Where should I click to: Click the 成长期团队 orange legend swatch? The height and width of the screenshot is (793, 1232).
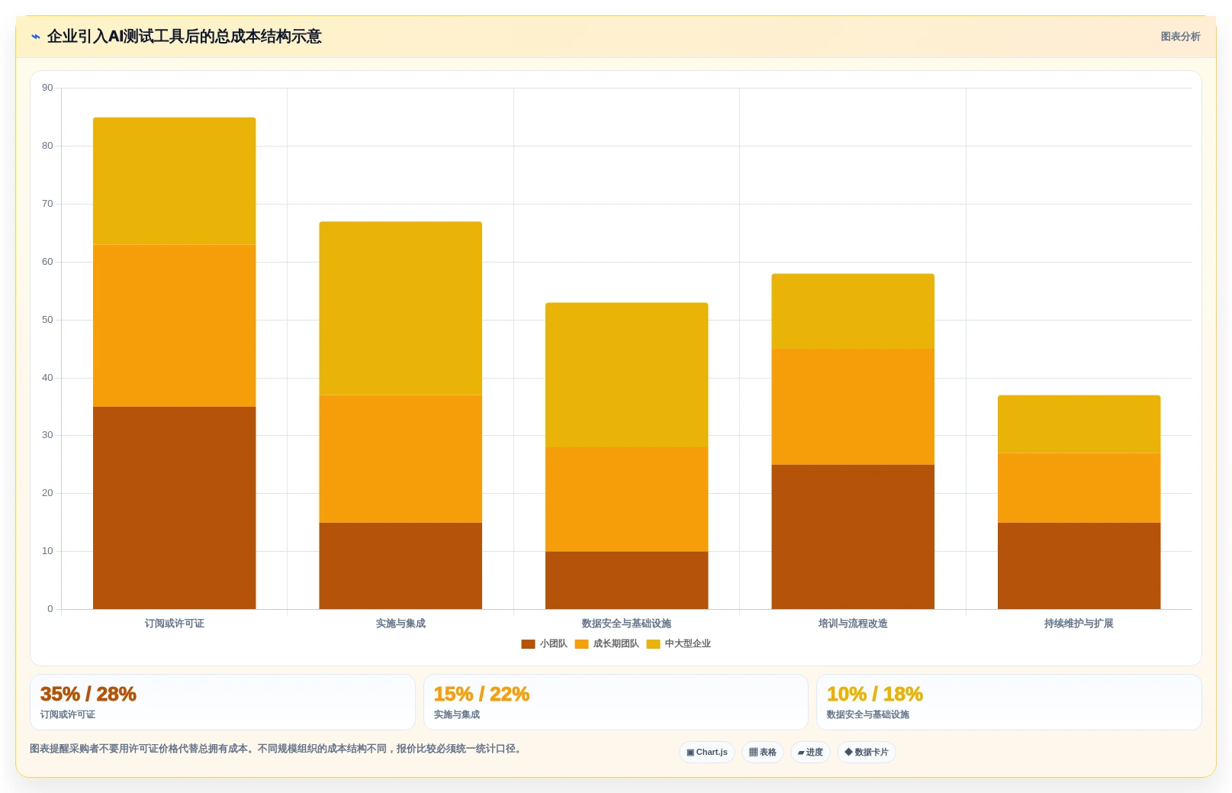581,644
